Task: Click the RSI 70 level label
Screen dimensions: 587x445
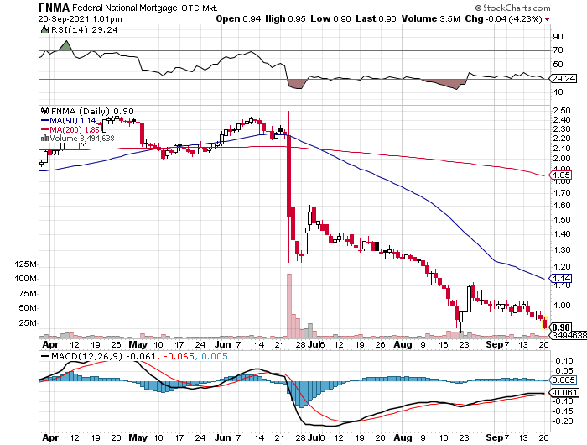Action: pos(558,50)
